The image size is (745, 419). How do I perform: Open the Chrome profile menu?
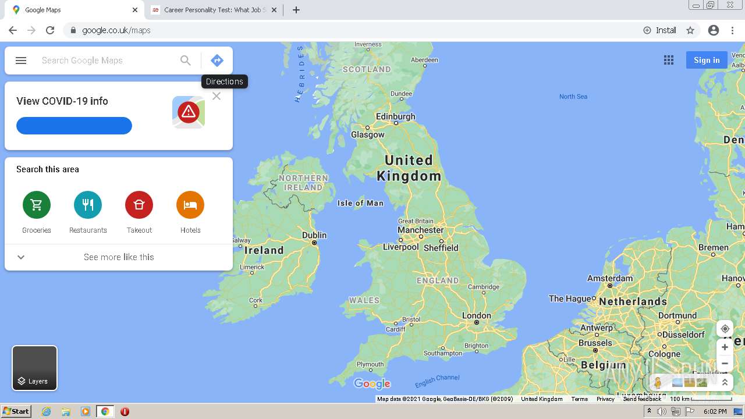coord(714,30)
